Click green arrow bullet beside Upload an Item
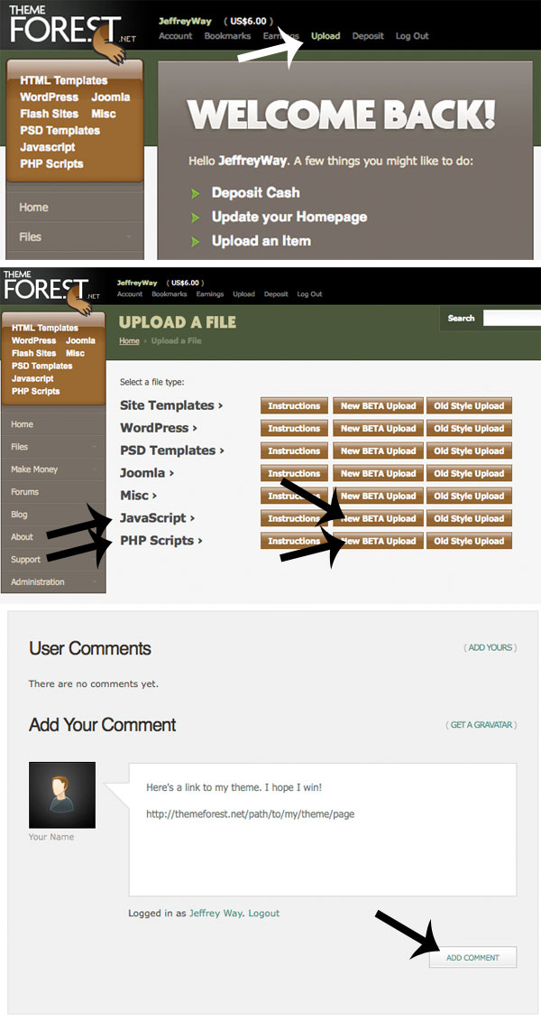Image resolution: width=541 pixels, height=1022 pixels. 196,242
